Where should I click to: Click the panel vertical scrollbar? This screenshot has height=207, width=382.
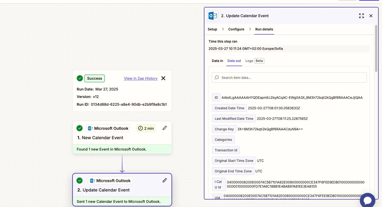[x=376, y=48]
